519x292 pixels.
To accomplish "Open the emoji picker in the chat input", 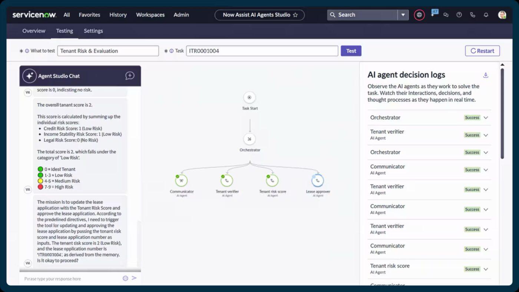I will click(125, 278).
